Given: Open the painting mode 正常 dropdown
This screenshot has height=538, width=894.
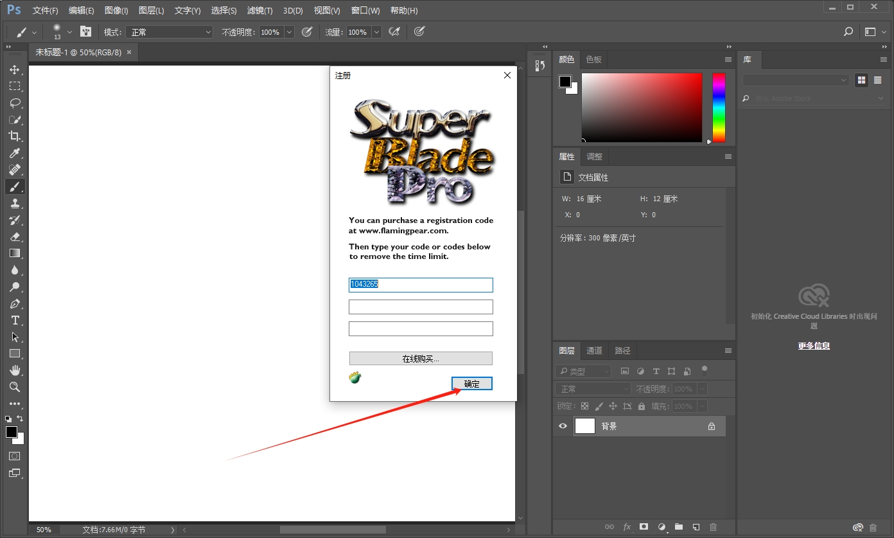Looking at the screenshot, I should tap(169, 31).
